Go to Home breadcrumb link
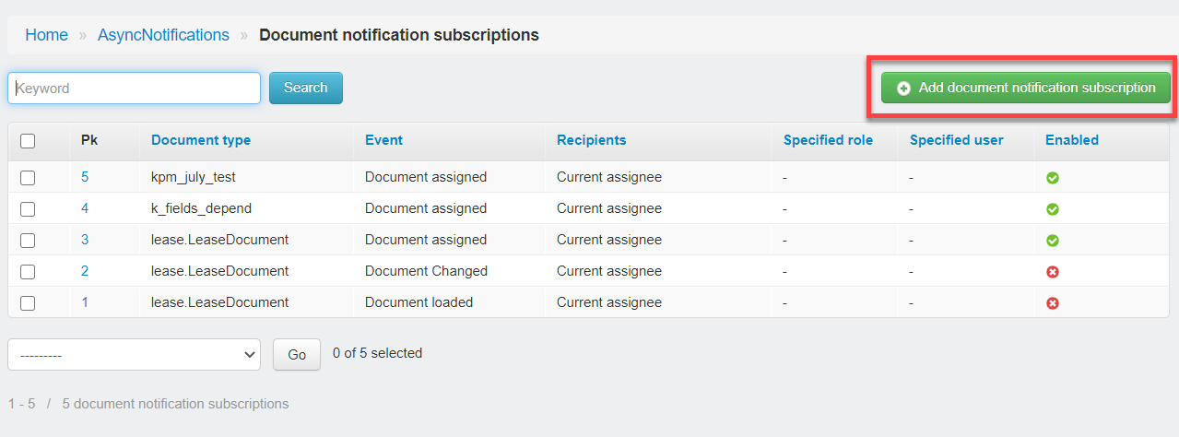1179x437 pixels. [x=47, y=35]
